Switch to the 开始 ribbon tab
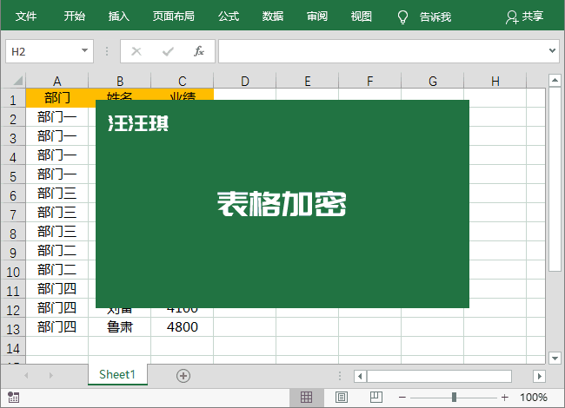 coord(75,16)
